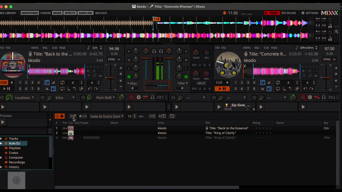This screenshot has height=192, width=342.
Task: Toggle the MIC/AUX view tab
Action: pyautogui.click(x=101, y=13)
